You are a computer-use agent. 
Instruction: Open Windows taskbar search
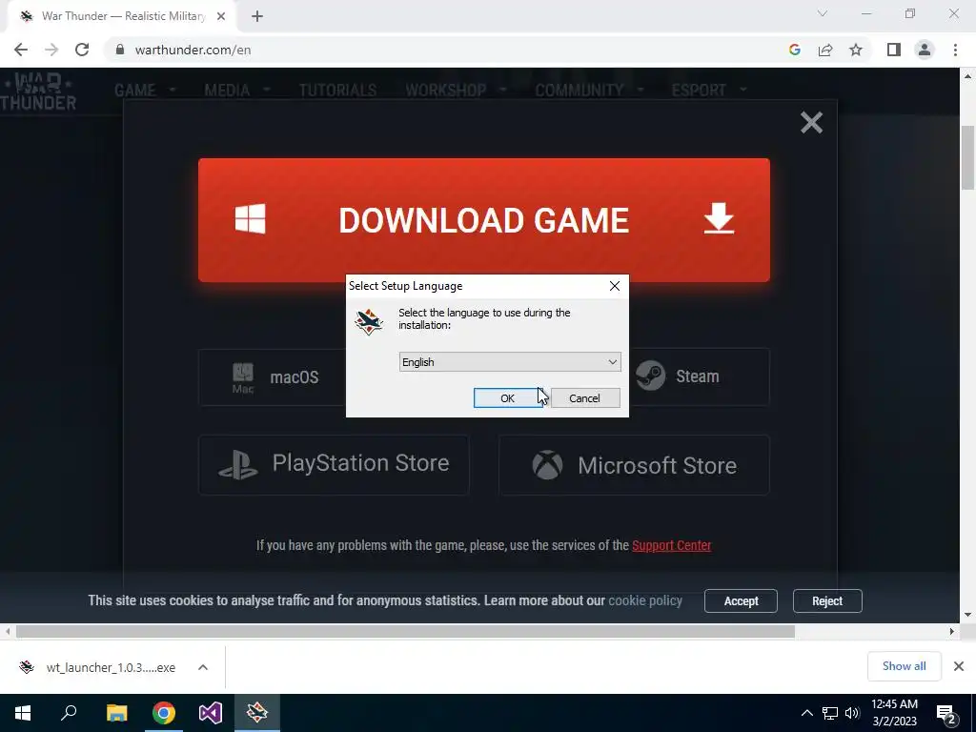(x=69, y=713)
